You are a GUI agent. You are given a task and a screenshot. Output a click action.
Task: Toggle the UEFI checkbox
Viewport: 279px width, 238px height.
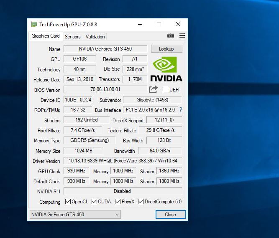(x=165, y=89)
